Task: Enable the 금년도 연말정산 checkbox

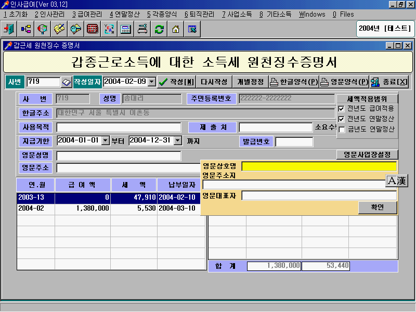Action: point(341,129)
